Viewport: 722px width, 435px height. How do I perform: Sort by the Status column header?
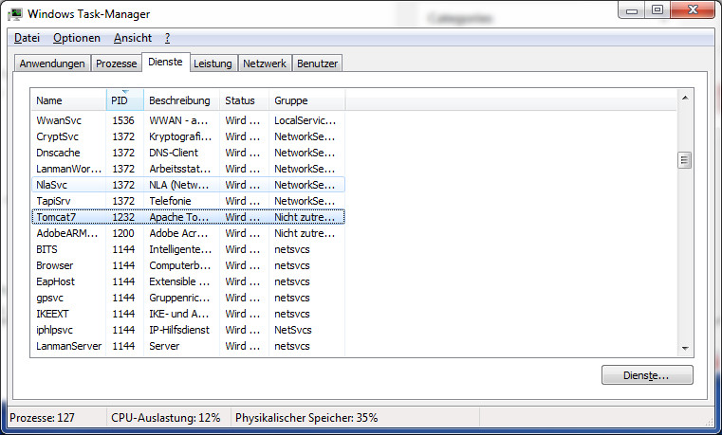244,100
